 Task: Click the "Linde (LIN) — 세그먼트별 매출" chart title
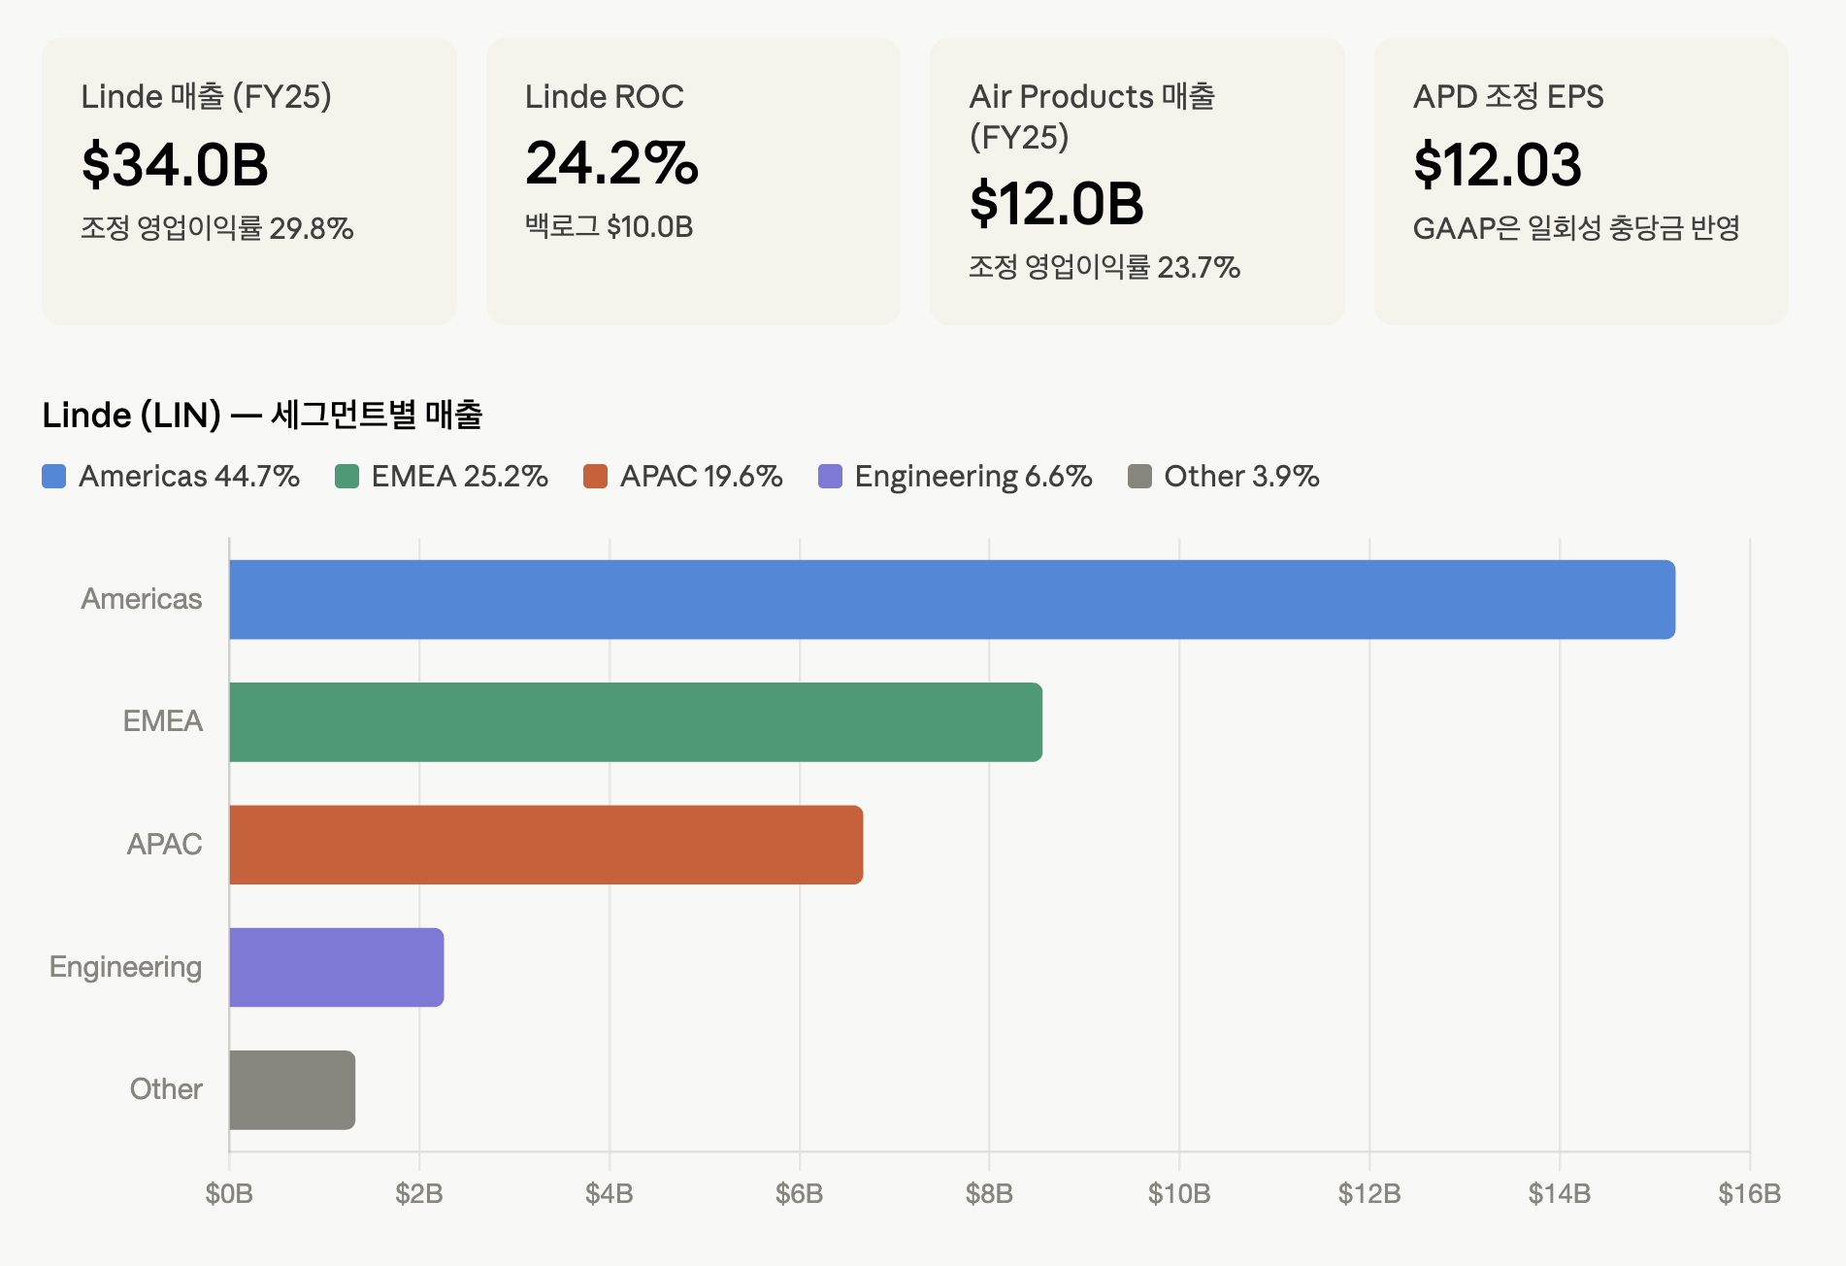click(x=263, y=416)
